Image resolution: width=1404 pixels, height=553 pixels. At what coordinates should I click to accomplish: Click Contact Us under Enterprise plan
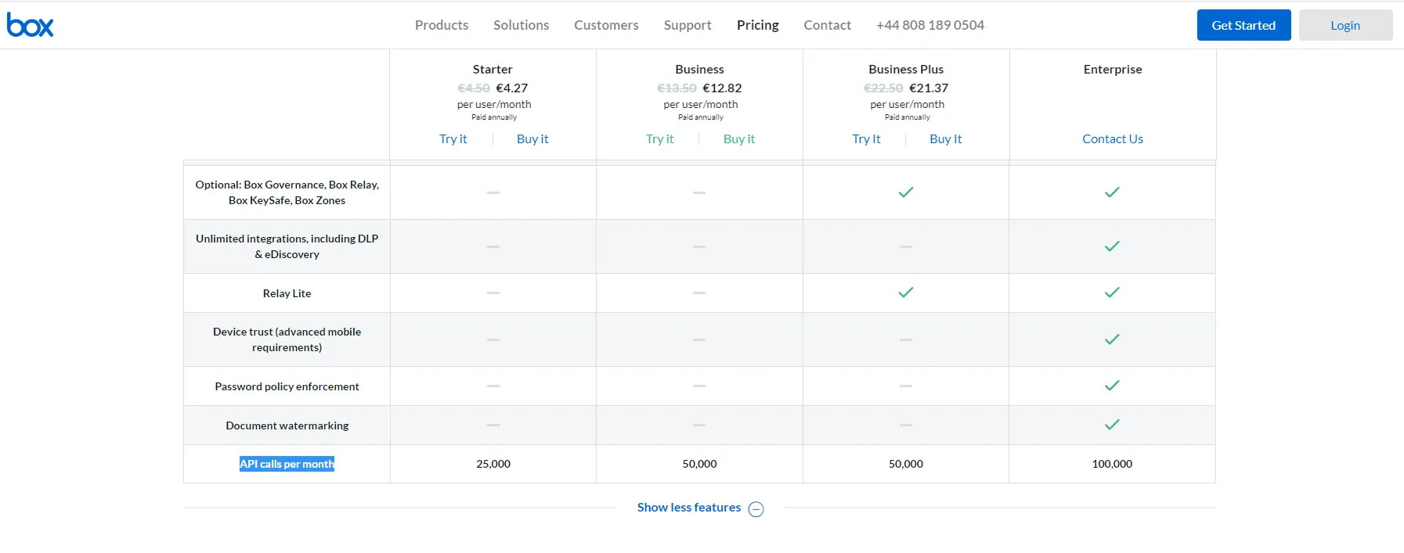(1113, 138)
